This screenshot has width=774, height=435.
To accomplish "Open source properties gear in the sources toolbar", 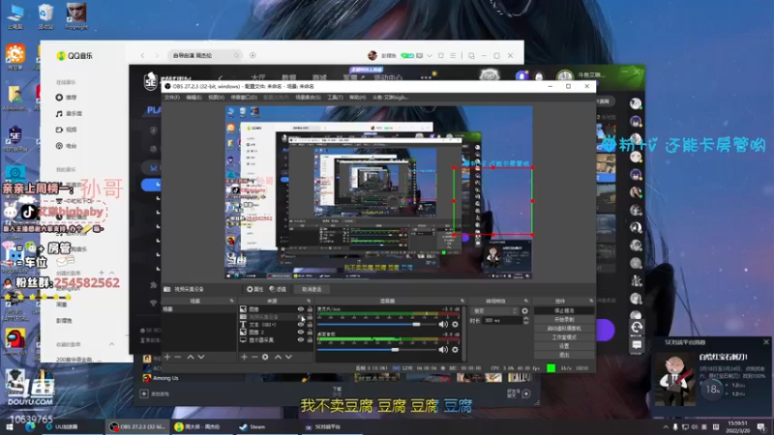I will click(265, 357).
